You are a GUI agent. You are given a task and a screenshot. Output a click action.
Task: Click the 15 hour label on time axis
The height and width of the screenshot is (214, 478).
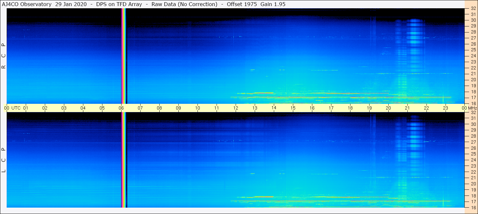tap(293, 108)
